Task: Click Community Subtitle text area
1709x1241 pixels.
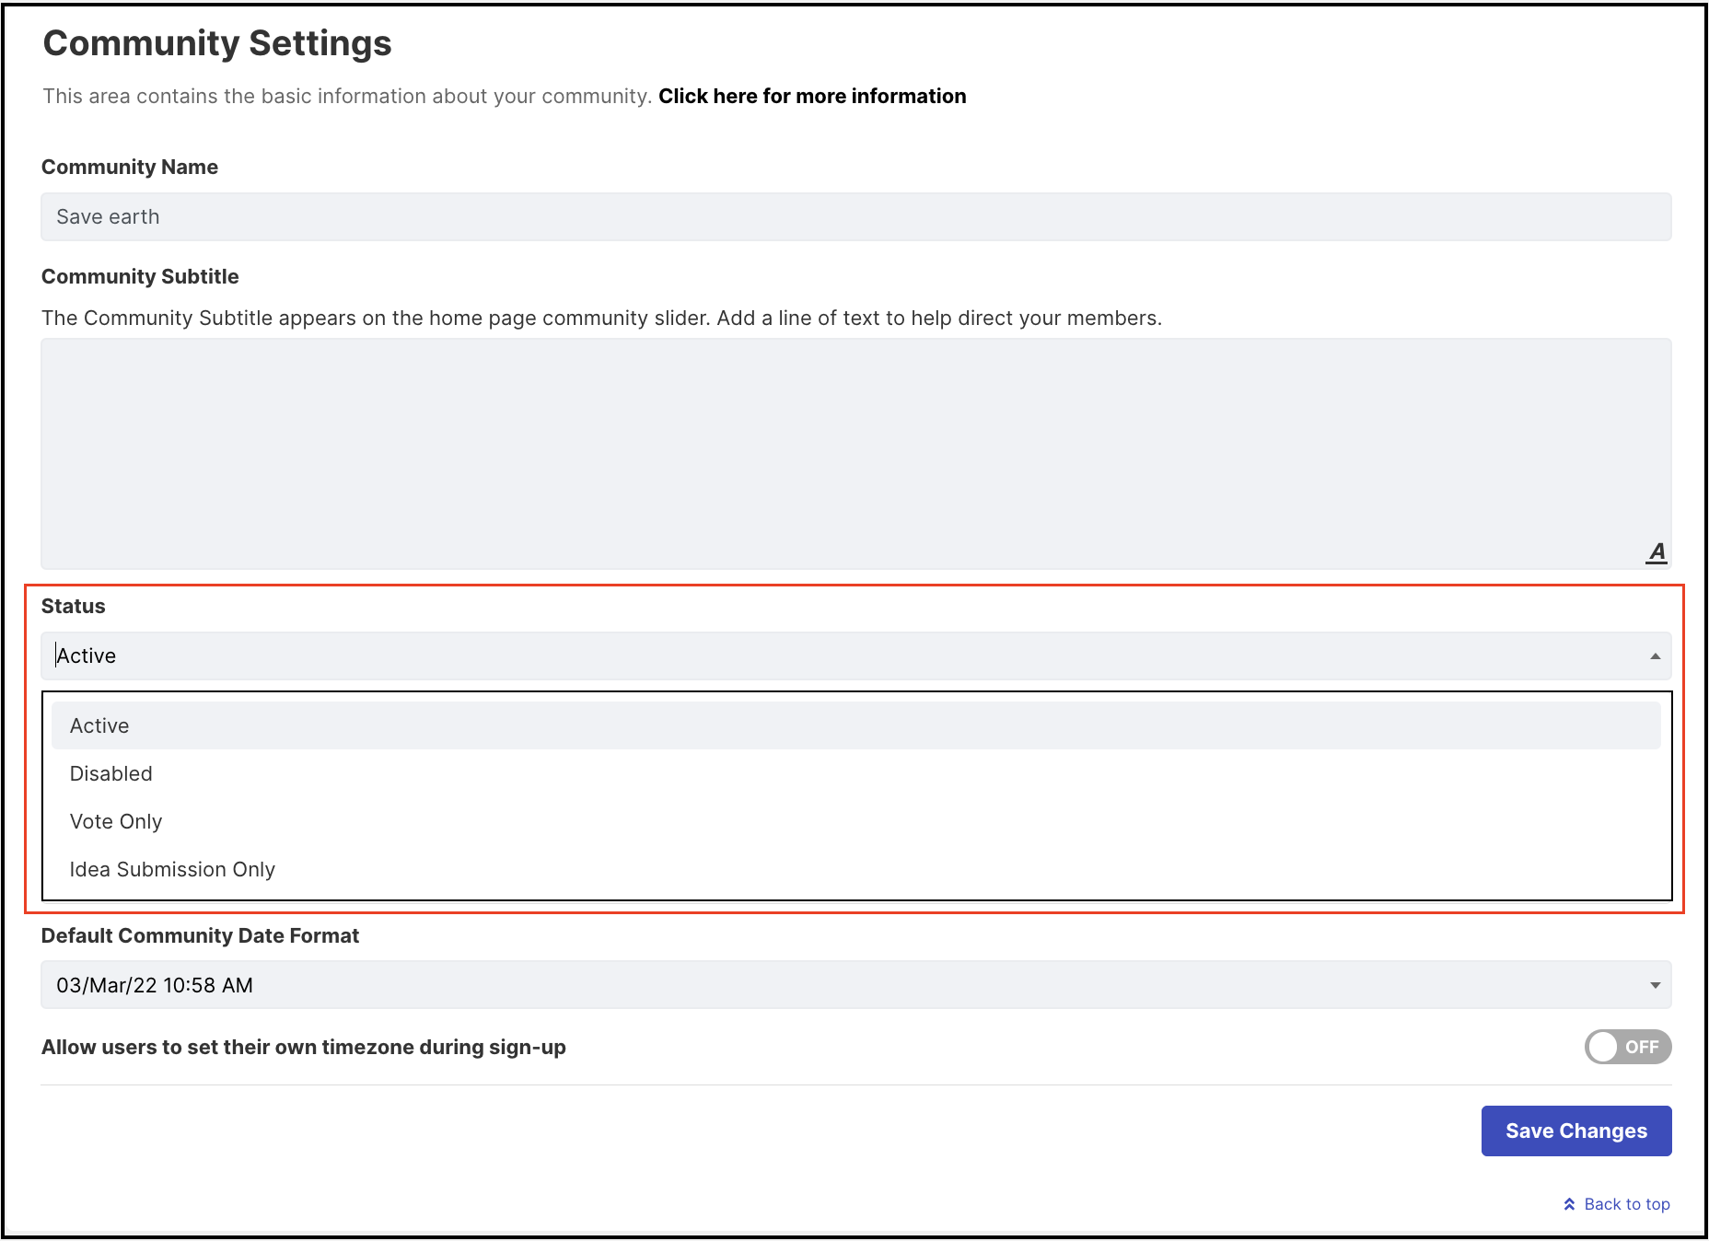Action: [856, 454]
